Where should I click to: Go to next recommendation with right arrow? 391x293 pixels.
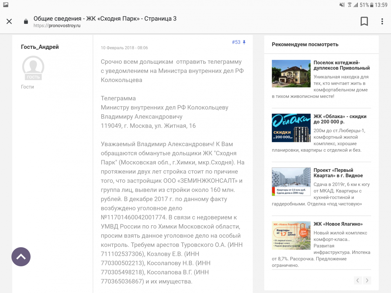click(367, 280)
